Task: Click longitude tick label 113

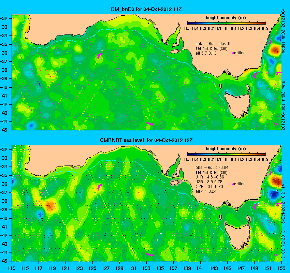Action: (x=12, y=268)
